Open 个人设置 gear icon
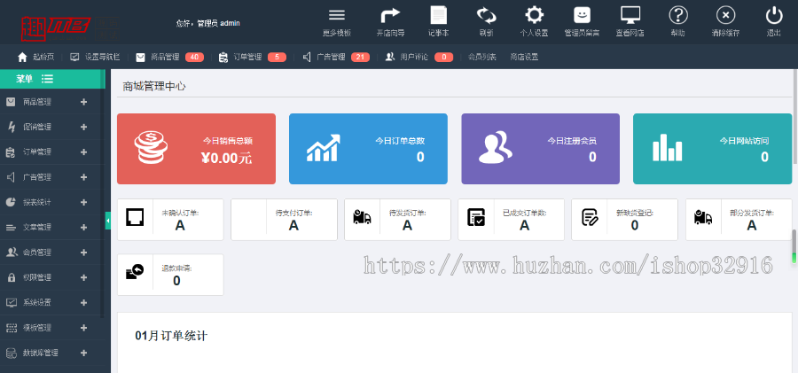 point(534,15)
